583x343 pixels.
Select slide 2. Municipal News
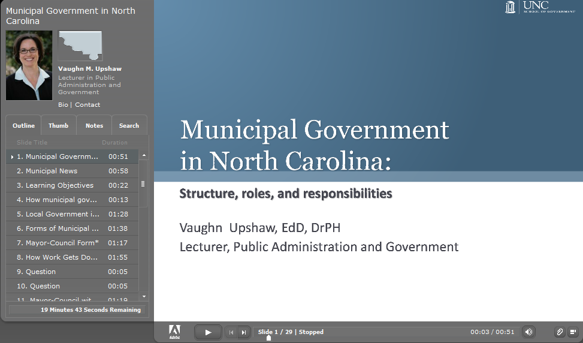point(72,171)
